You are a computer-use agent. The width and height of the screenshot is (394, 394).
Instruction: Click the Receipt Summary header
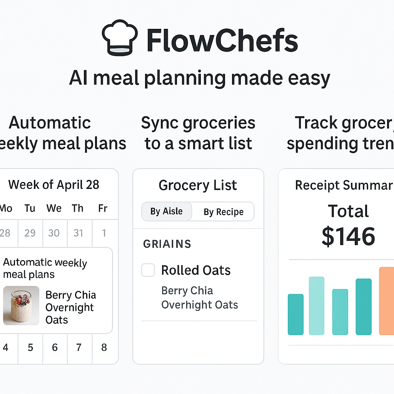pos(344,185)
